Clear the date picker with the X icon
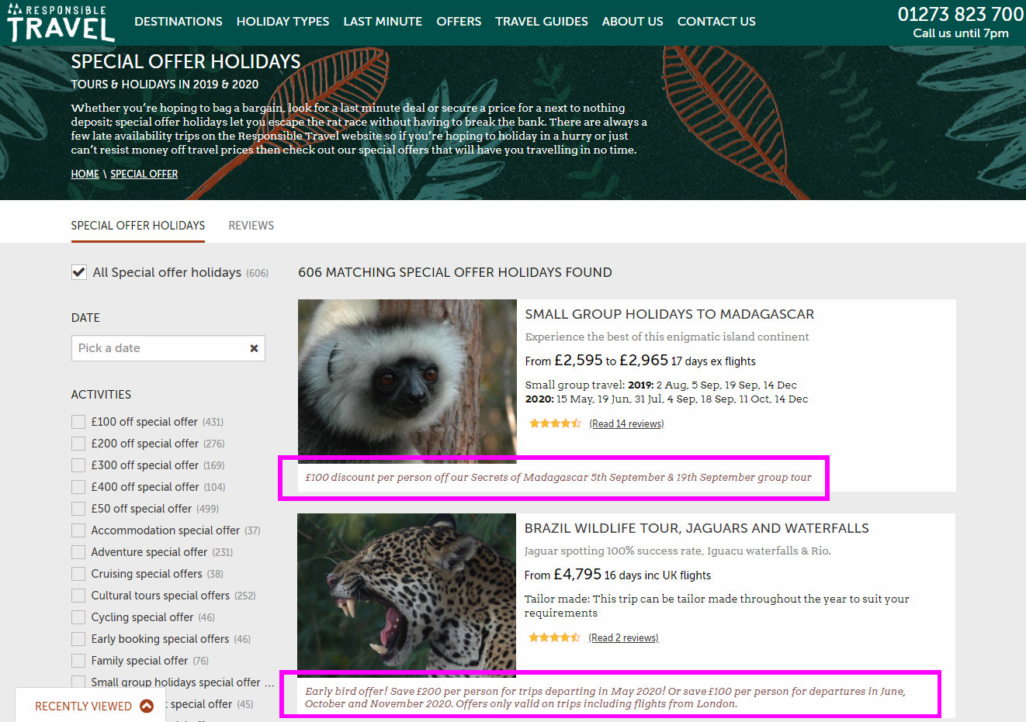 (x=254, y=348)
